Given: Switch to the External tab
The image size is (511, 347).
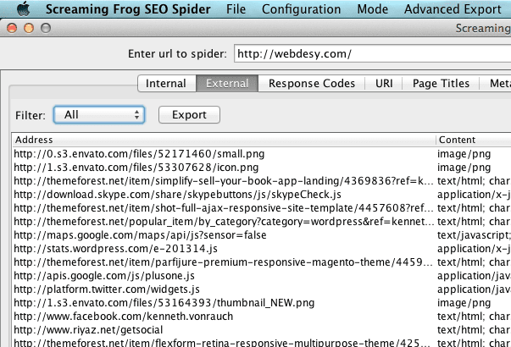Looking at the screenshot, I should (227, 84).
